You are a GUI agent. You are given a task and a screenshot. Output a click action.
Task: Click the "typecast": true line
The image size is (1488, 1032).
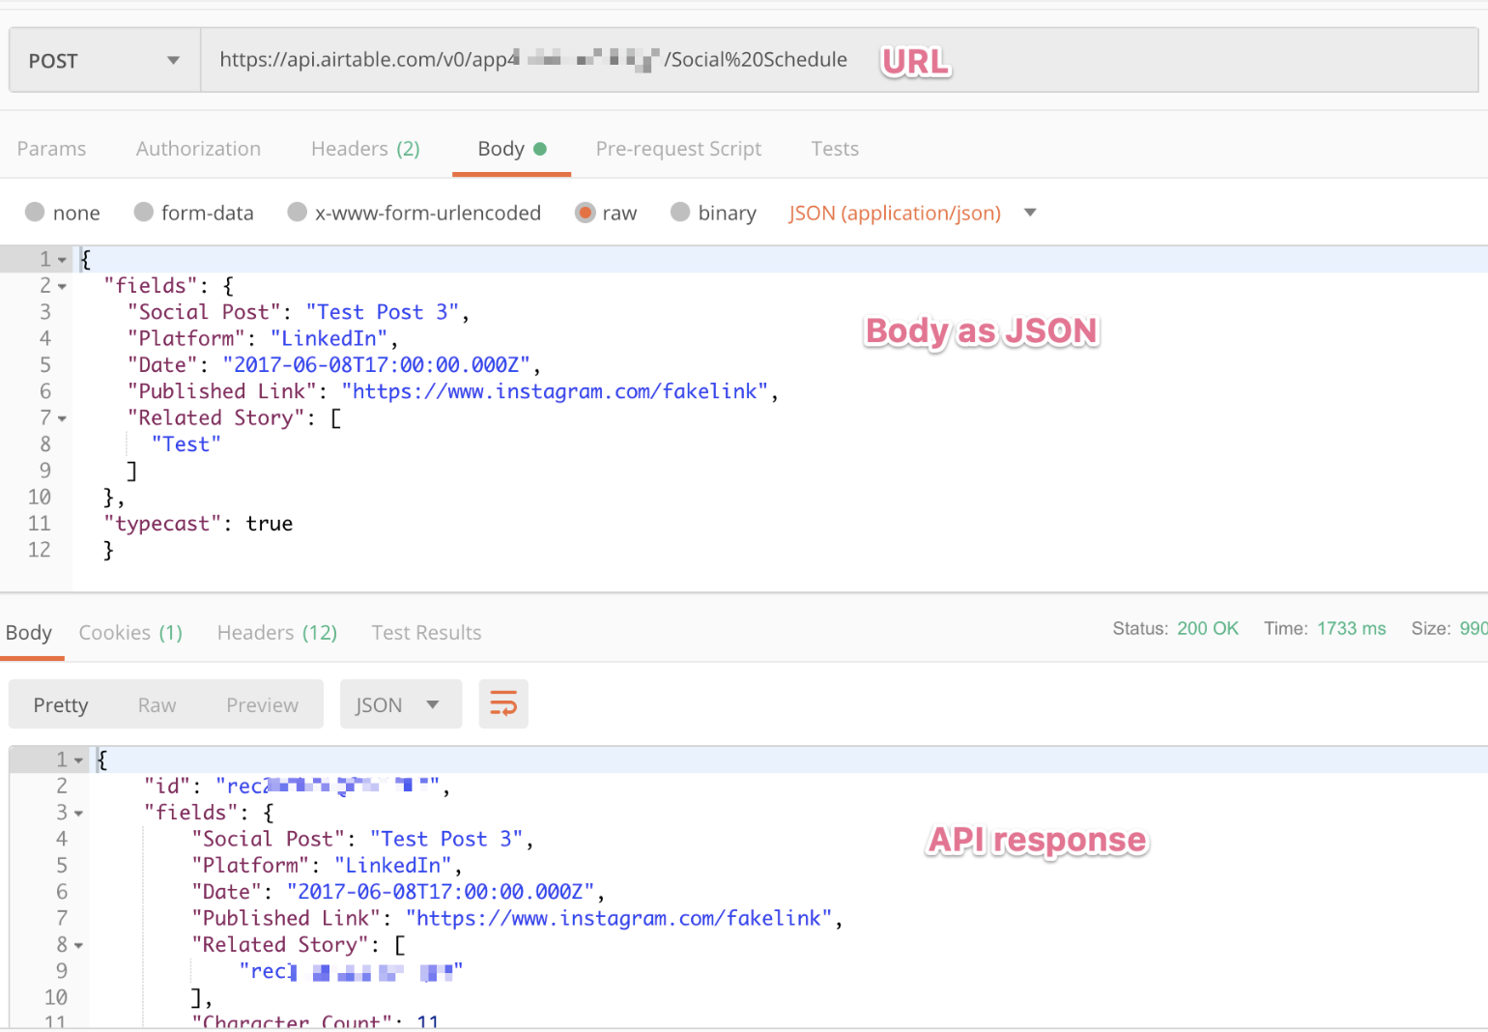pos(198,524)
